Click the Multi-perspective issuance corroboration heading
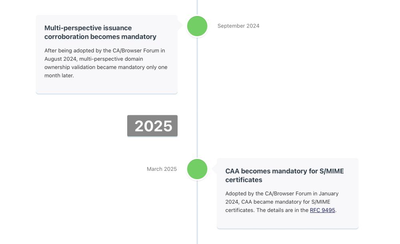Screen dimensions: 400x244 (100, 32)
